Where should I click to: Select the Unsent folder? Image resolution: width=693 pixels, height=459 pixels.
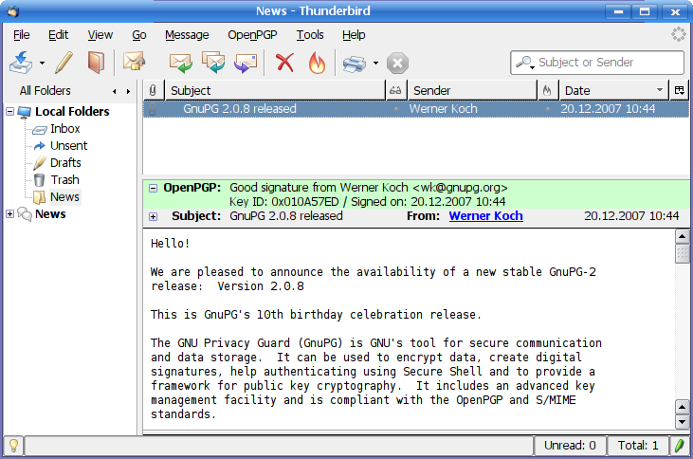[x=68, y=145]
